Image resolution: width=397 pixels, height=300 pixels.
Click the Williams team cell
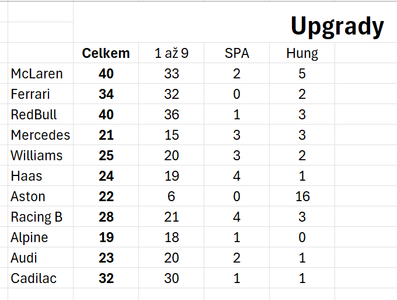(40, 155)
